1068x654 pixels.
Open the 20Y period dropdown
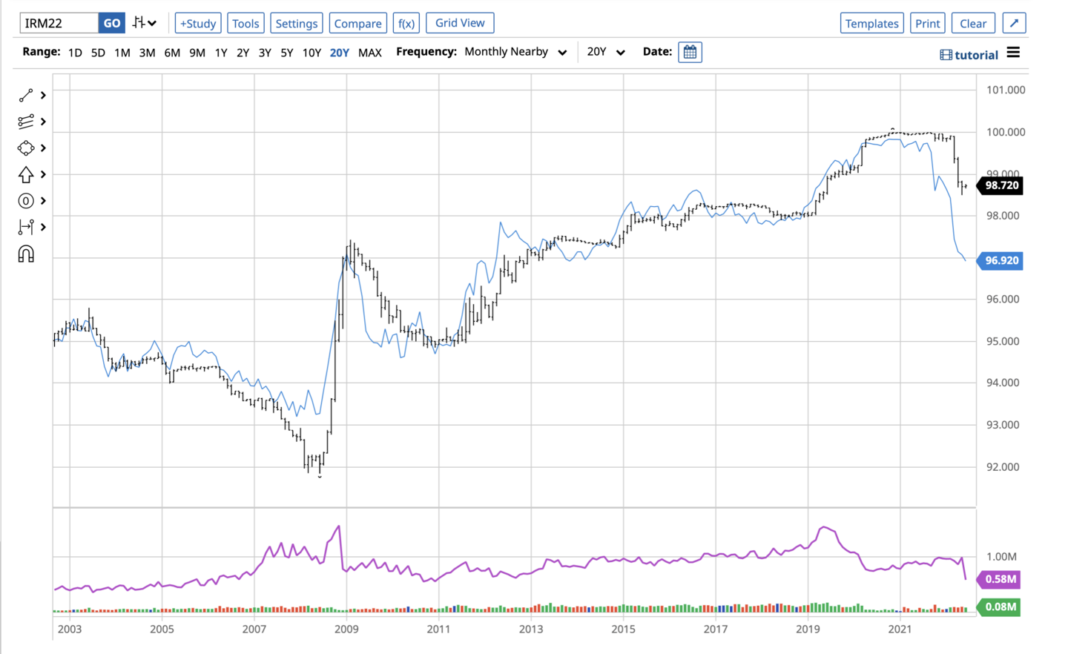click(606, 52)
